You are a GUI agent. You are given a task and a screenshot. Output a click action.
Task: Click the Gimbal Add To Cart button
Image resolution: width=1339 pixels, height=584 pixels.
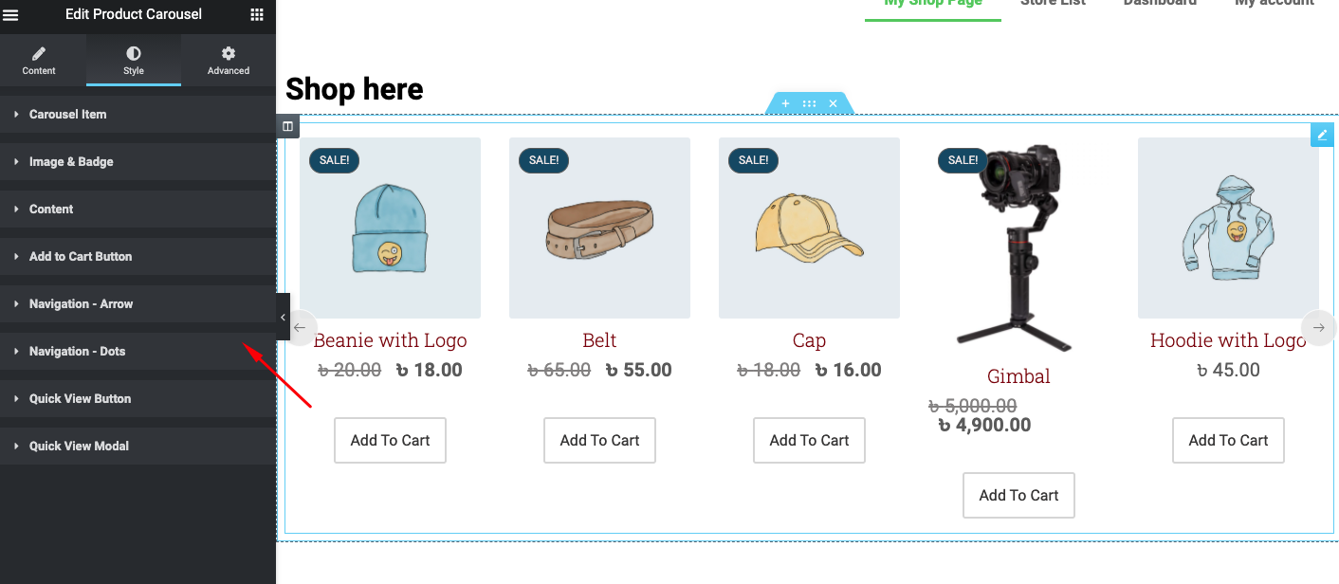1018,496
